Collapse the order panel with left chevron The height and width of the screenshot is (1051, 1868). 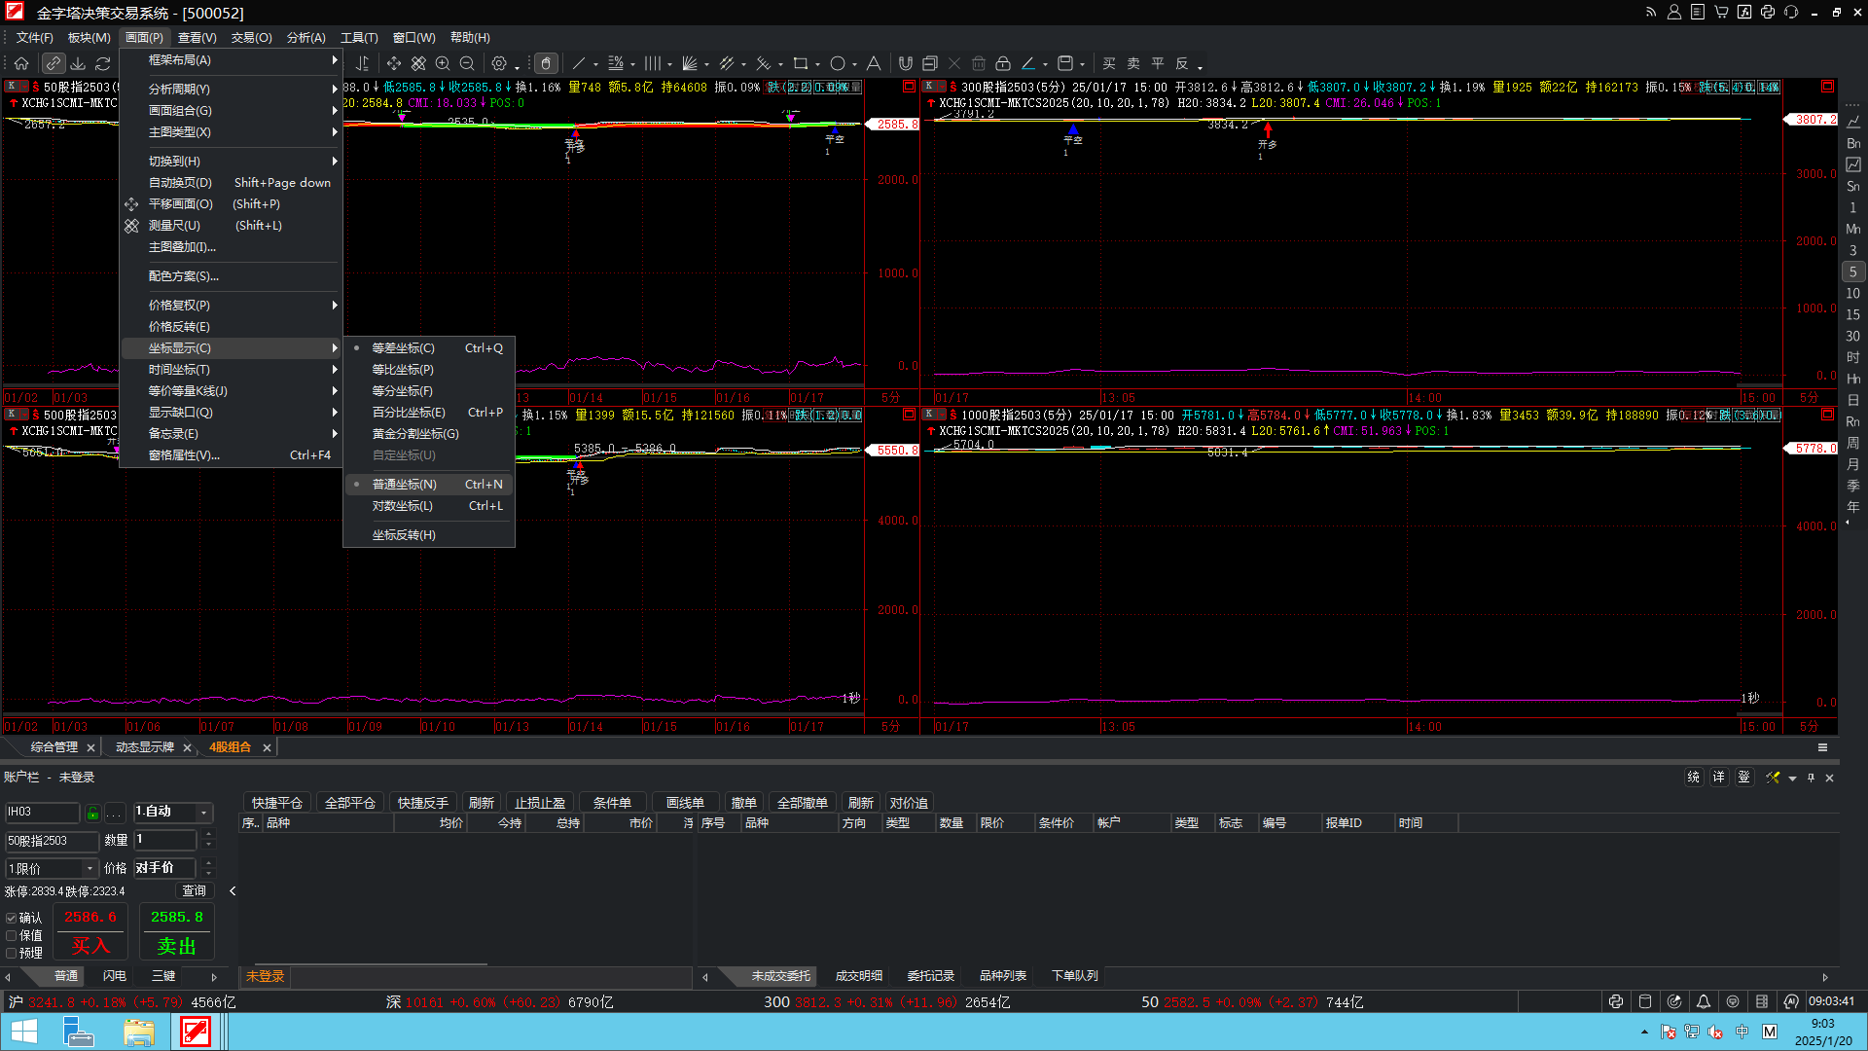click(233, 890)
